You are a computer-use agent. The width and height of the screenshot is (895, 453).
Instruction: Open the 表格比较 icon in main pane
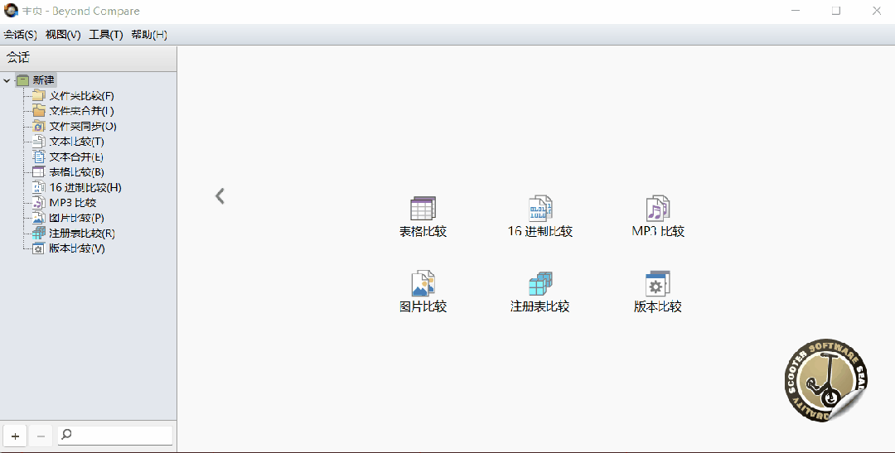tap(423, 209)
